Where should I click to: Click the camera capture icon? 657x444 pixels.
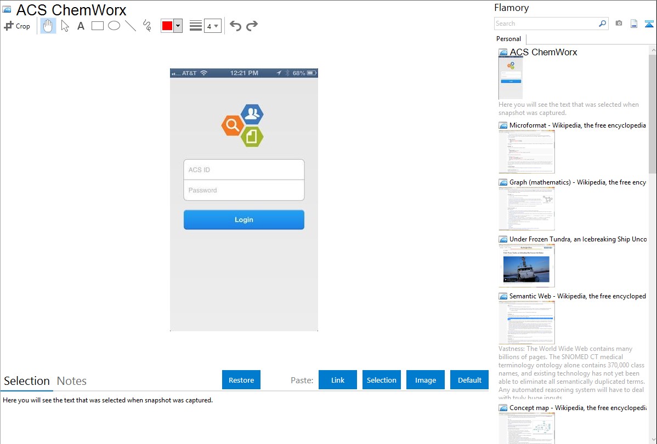[x=619, y=24]
